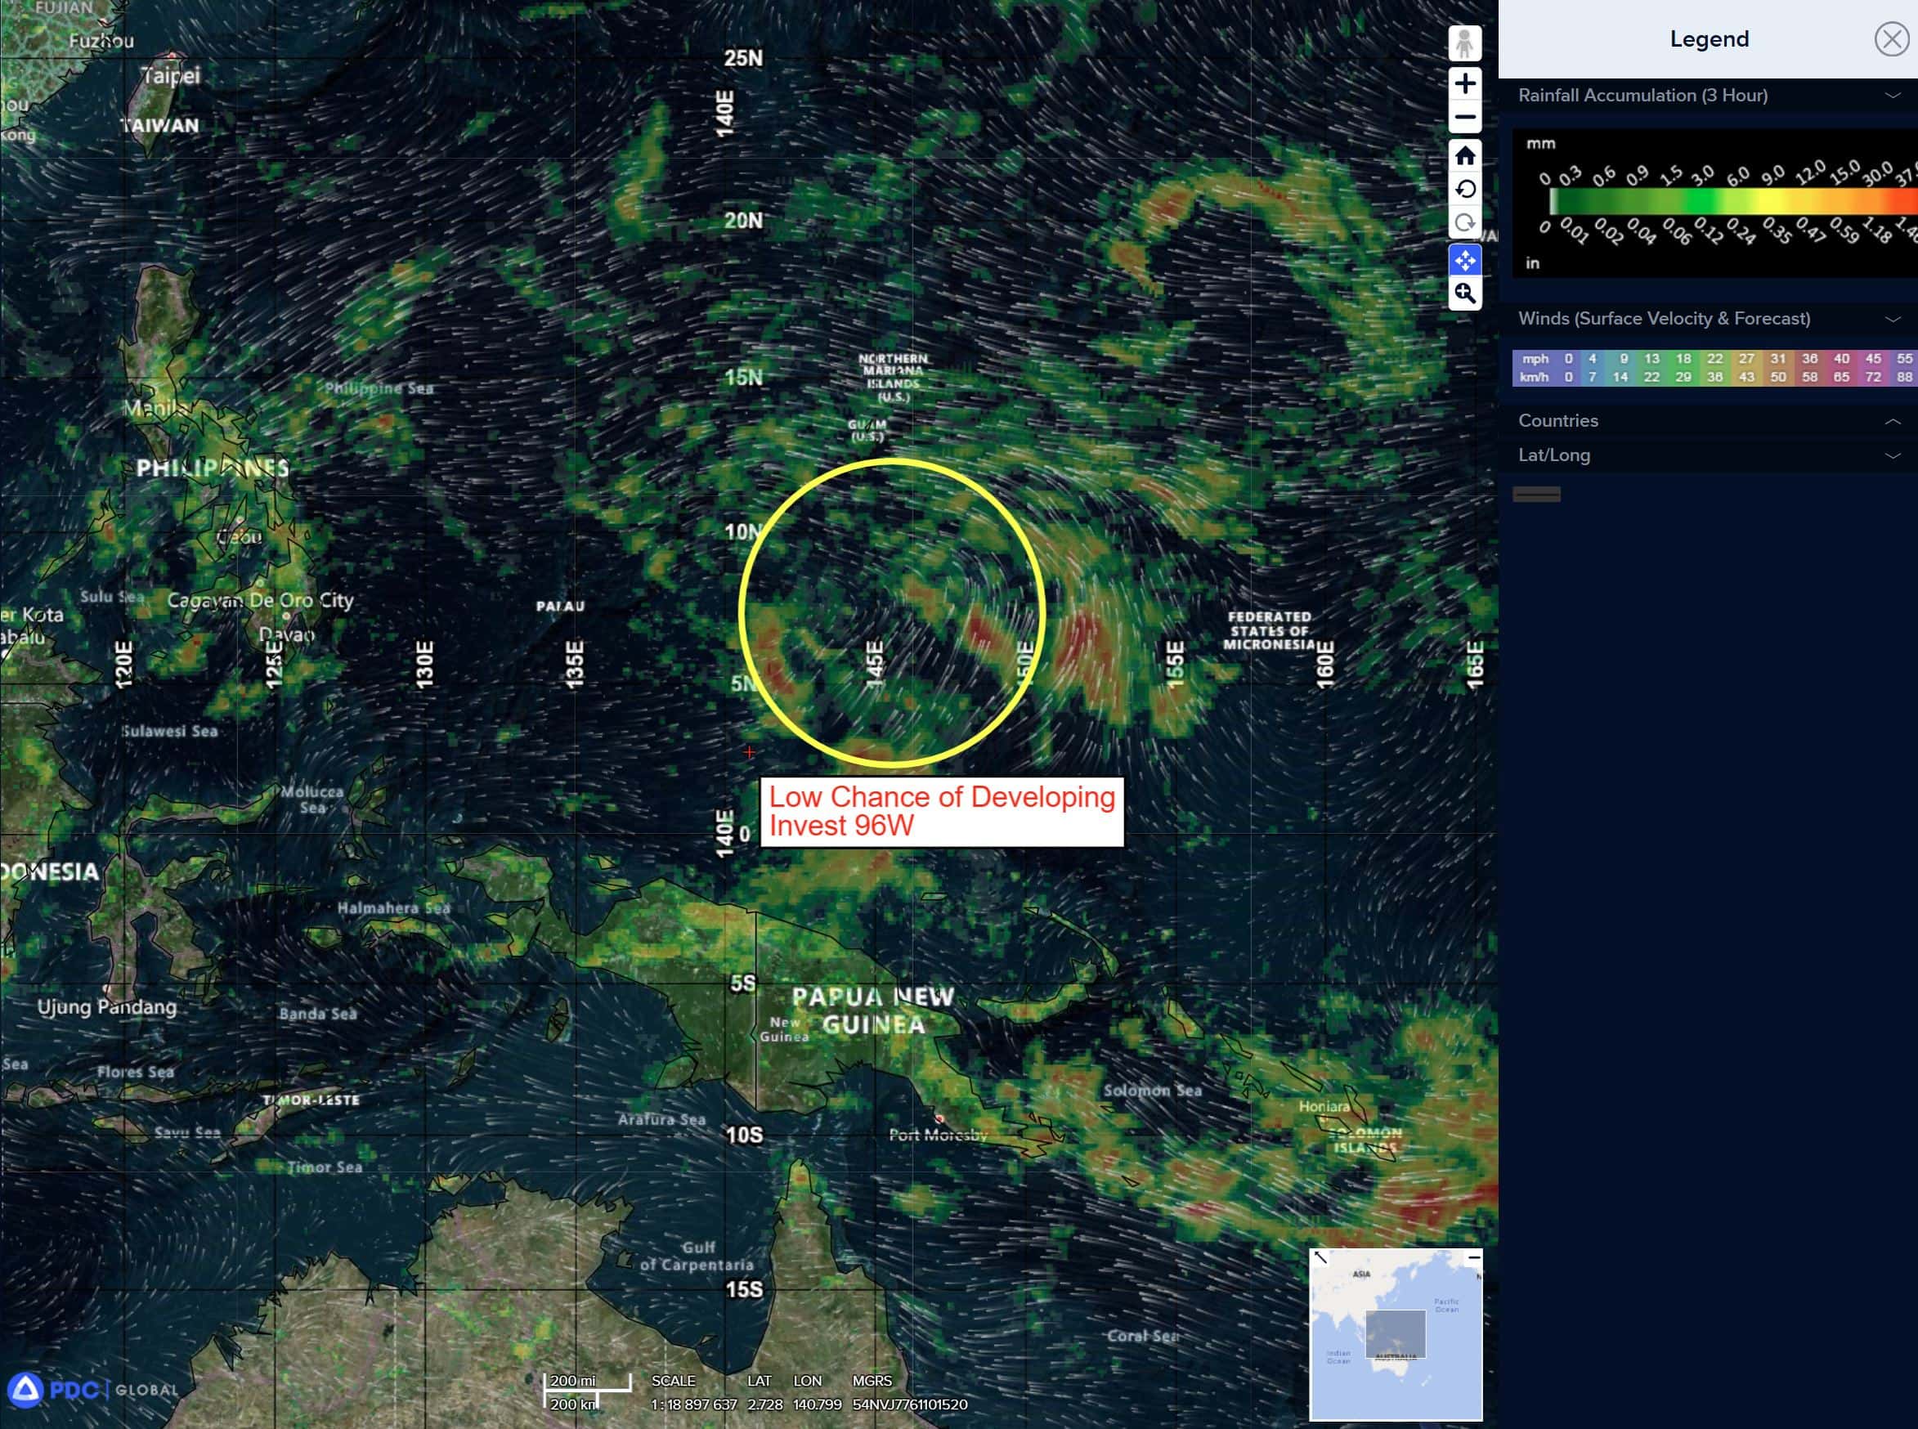The image size is (1918, 1429).
Task: Click the shaded extent box in overview
Action: point(1395,1333)
